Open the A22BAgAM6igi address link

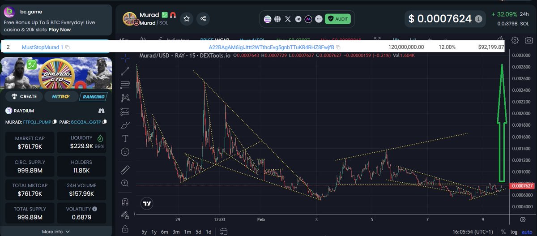[x=272, y=47]
